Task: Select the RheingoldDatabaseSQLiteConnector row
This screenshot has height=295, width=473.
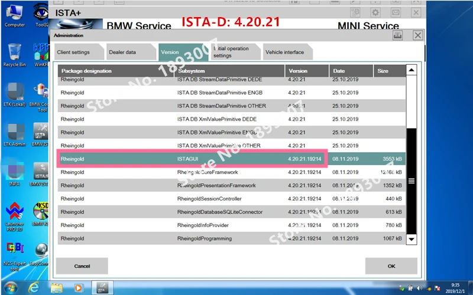Action: pos(232,212)
